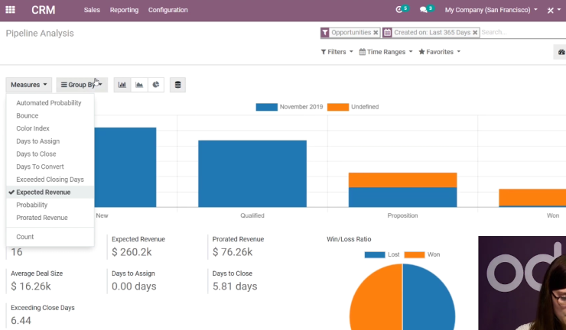Select Automated Probability measure
566x330 pixels.
click(50, 103)
